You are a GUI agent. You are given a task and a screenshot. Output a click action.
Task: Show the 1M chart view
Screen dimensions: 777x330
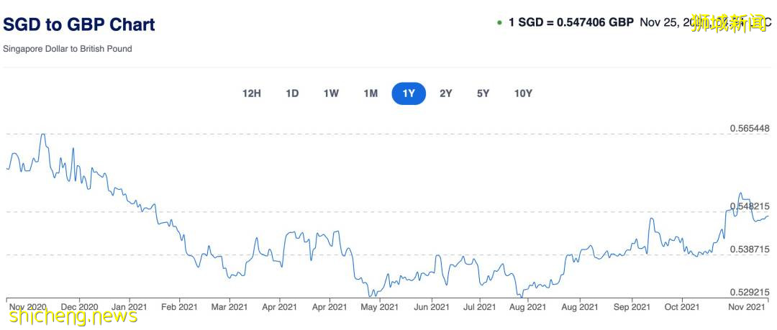[371, 93]
